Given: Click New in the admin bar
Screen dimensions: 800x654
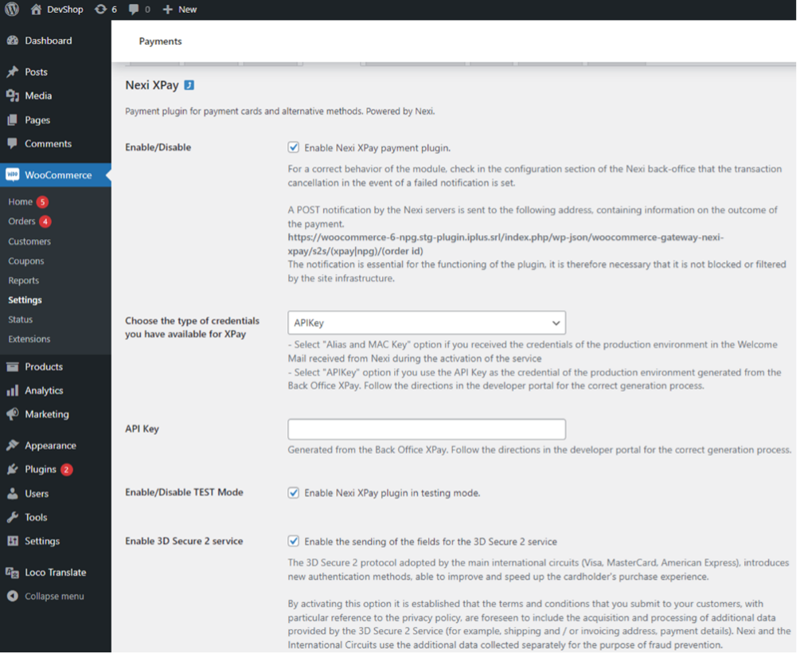Looking at the screenshot, I should click(x=187, y=10).
